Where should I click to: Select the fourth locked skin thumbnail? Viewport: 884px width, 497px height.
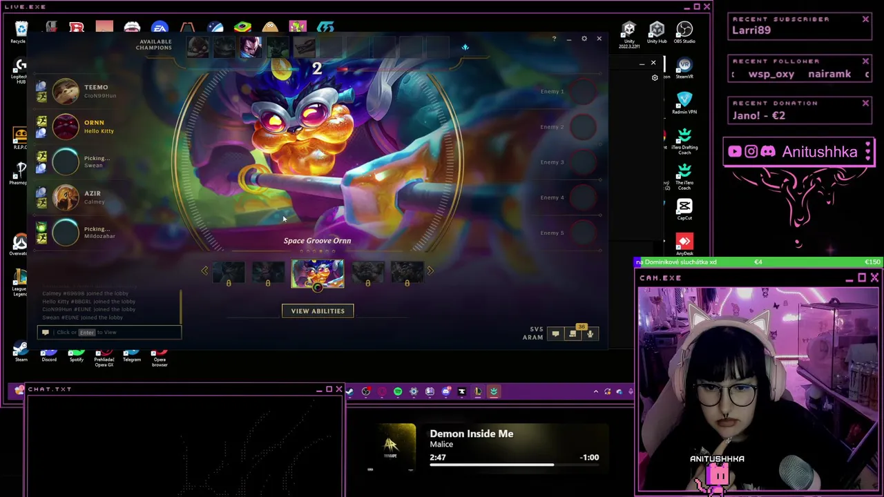coord(367,273)
